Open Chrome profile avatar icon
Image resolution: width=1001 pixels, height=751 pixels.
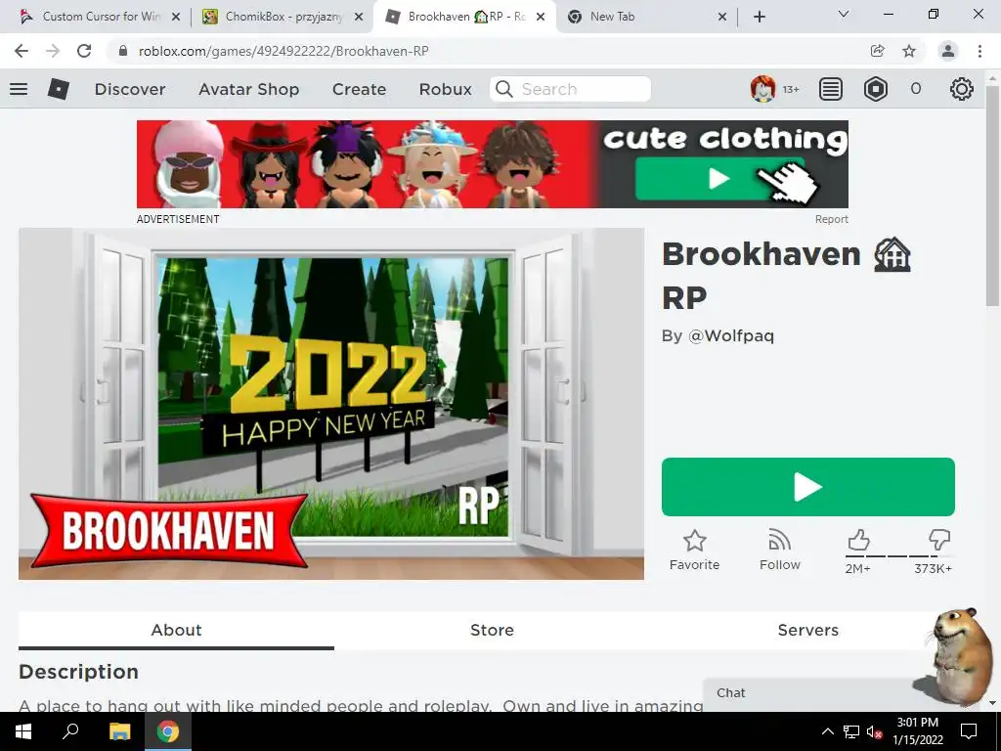[x=948, y=51]
